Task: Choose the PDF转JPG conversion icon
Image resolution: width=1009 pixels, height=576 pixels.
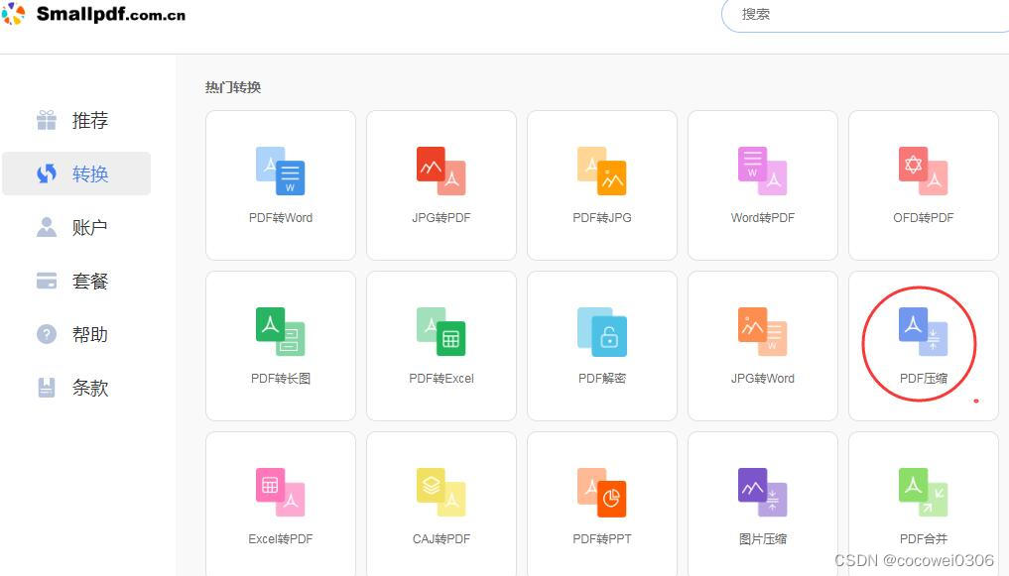Action: click(x=601, y=171)
